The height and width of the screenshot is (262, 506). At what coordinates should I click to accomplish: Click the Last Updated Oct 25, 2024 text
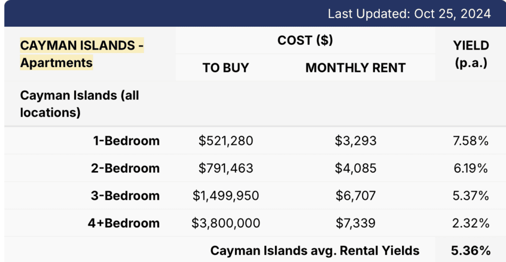tap(409, 14)
